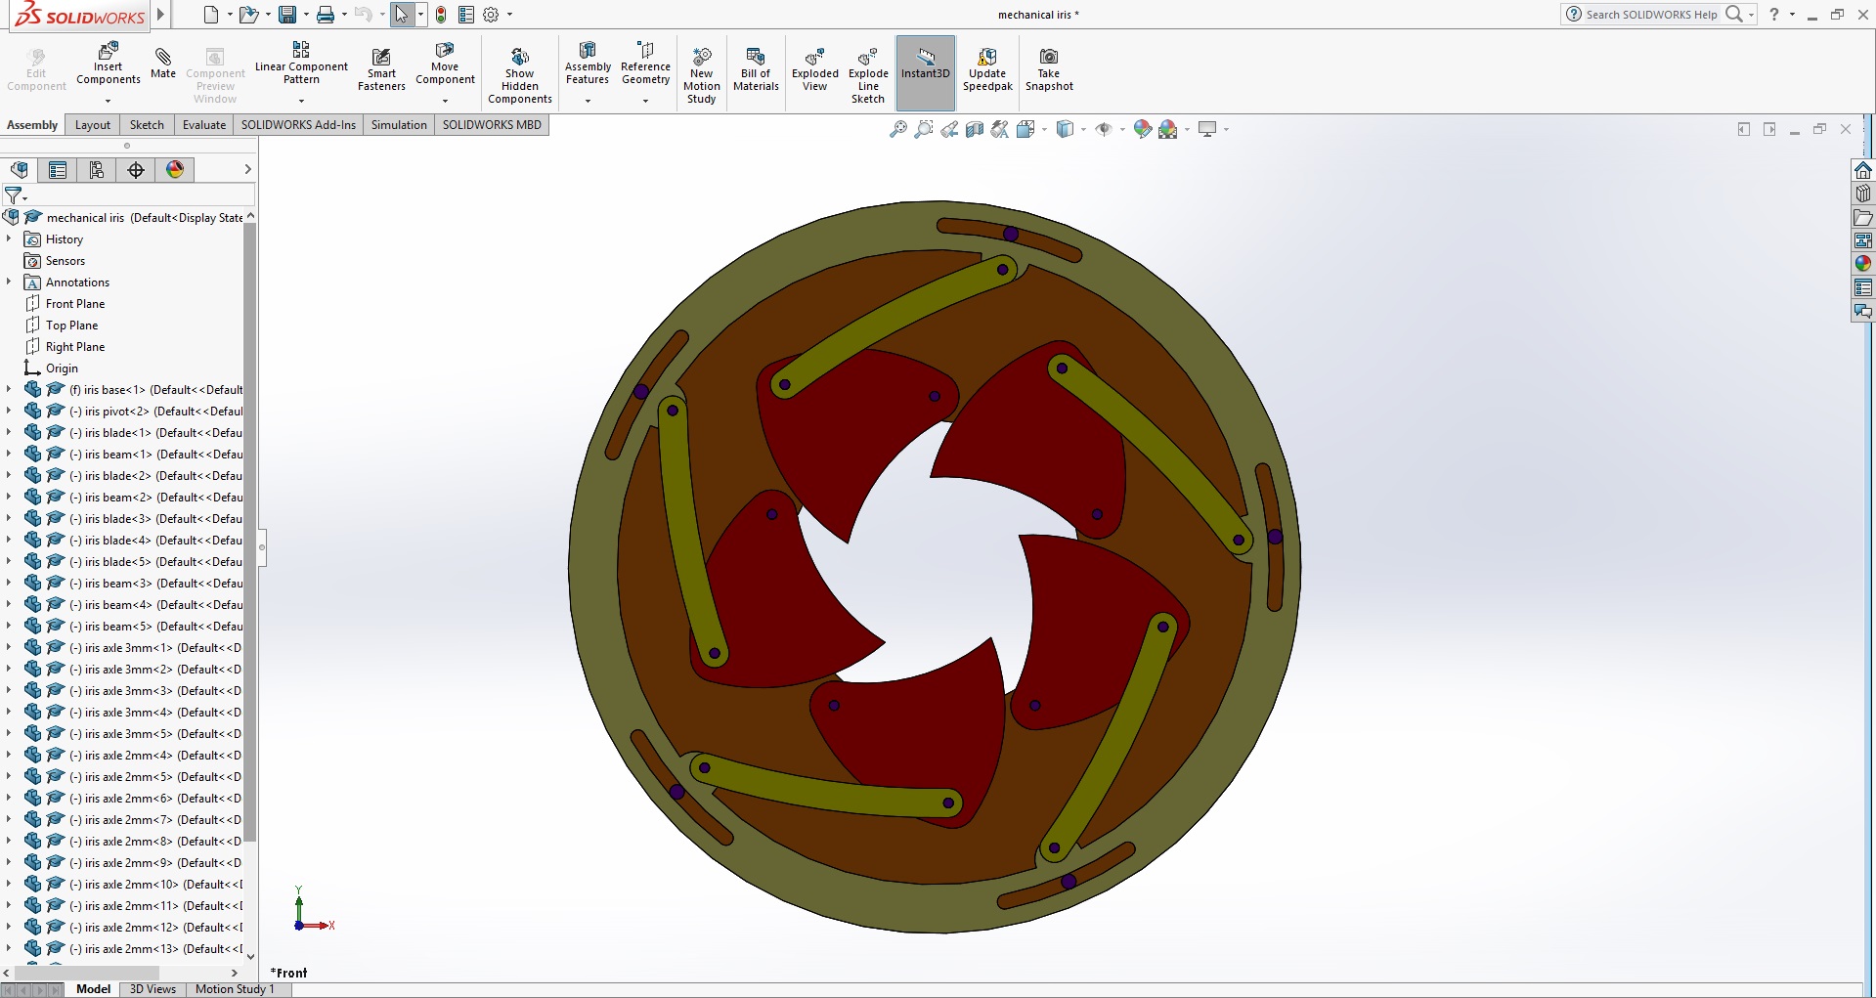1876x998 pixels.
Task: Open the ConfigurationManager tab icon
Action: click(97, 170)
